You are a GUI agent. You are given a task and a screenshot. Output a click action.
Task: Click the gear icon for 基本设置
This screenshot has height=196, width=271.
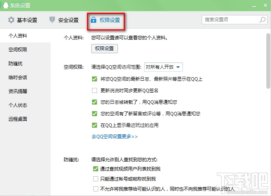11,20
